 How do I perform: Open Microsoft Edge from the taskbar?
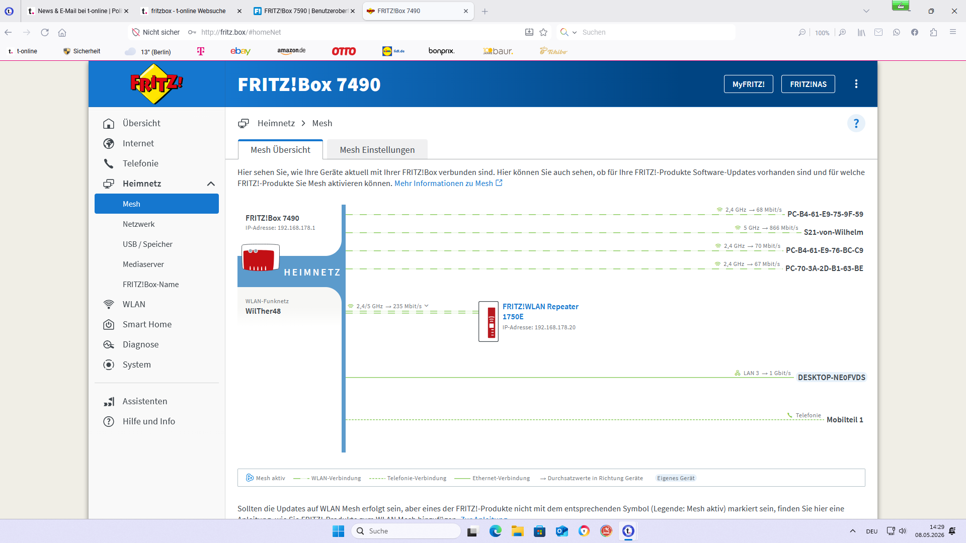coord(495,531)
